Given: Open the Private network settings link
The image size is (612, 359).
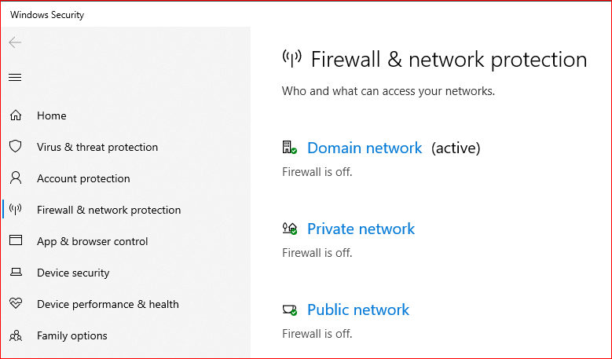Looking at the screenshot, I should point(361,229).
